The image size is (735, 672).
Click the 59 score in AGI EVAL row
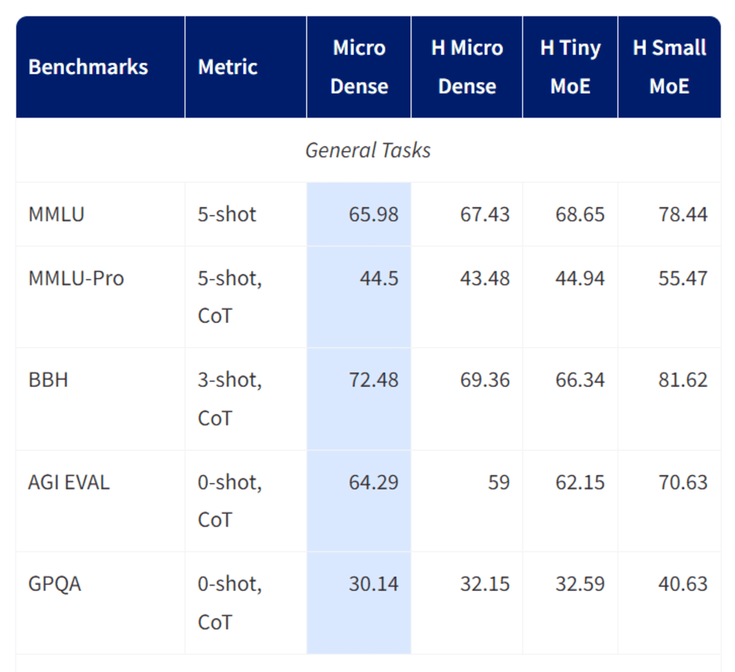click(499, 483)
